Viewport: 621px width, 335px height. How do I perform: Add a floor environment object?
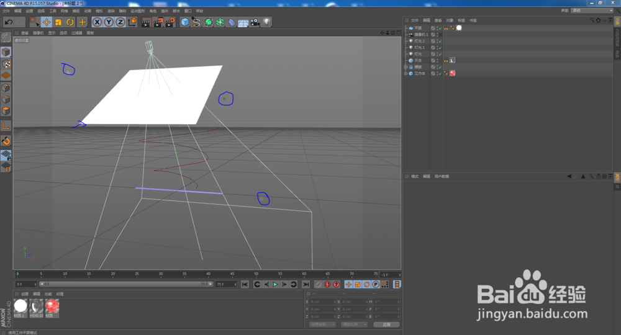[243, 22]
